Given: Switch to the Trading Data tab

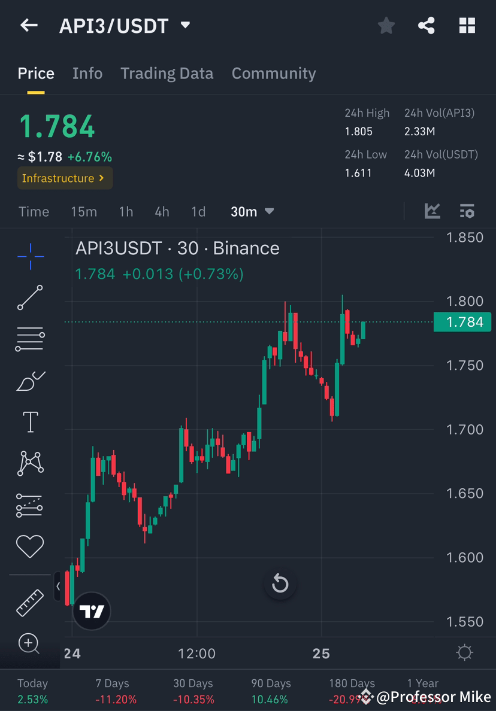Looking at the screenshot, I should coord(167,73).
